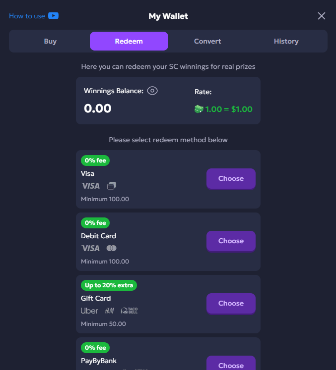Click the Taco Bell logo

point(129,311)
